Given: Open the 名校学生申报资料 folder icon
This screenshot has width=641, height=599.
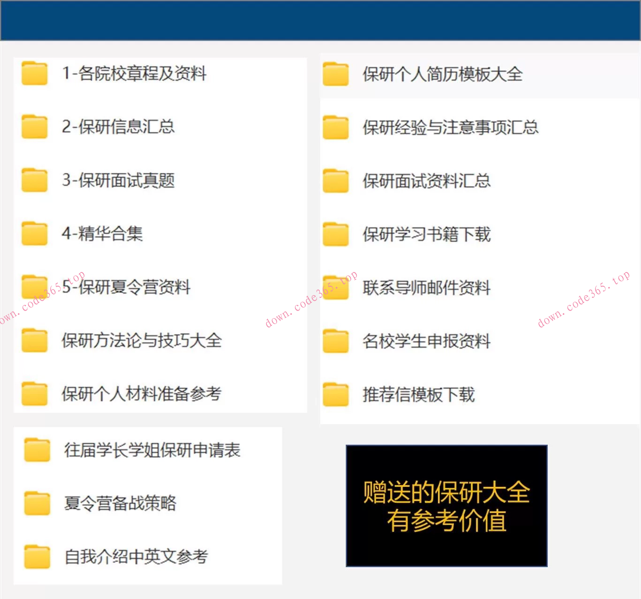Looking at the screenshot, I should [x=335, y=341].
